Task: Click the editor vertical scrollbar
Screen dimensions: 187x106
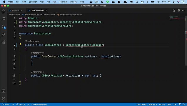Action: 186,41
